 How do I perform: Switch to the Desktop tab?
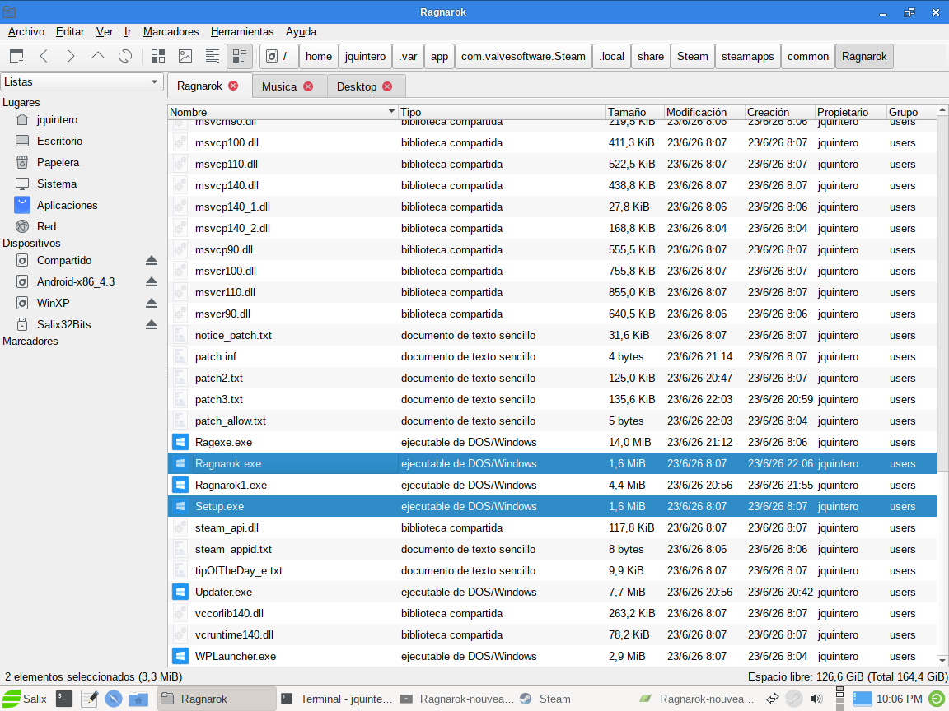point(357,86)
